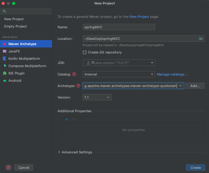
Task: Click the Archetype text field
Action: pos(130,86)
